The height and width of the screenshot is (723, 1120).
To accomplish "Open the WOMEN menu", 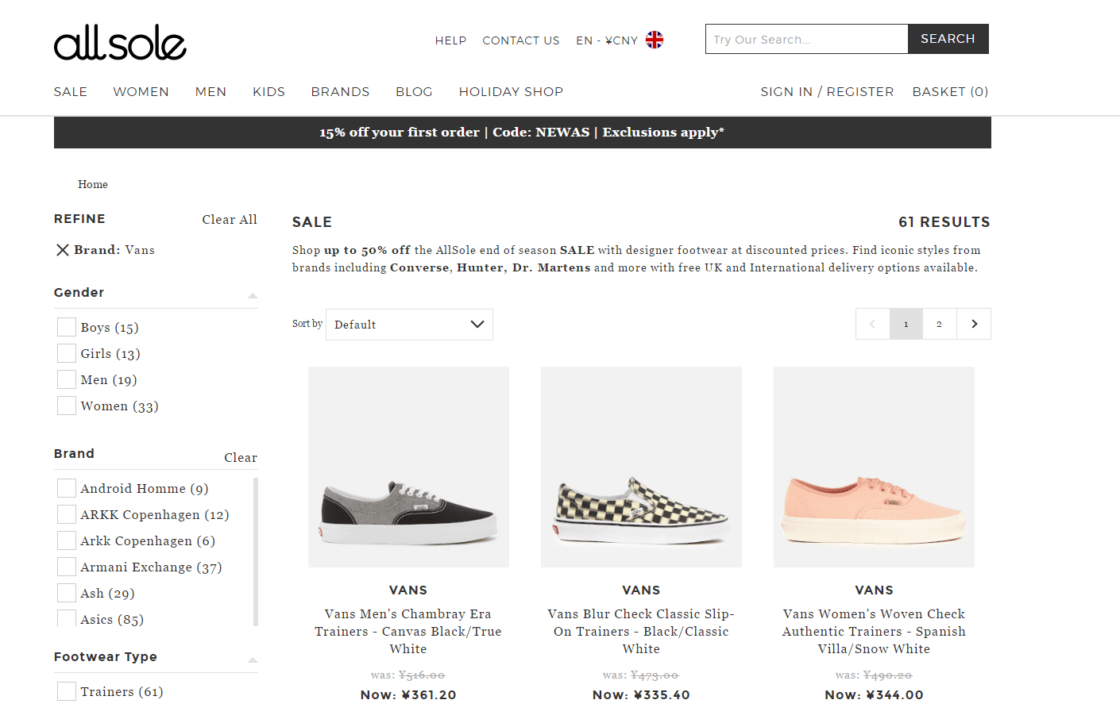I will click(x=141, y=92).
